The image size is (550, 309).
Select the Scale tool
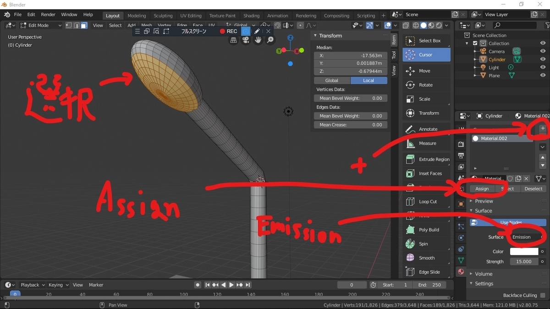coord(426,99)
